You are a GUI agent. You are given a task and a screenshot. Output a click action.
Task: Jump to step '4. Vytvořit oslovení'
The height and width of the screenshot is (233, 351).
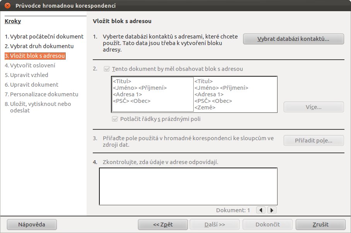tap(30, 65)
